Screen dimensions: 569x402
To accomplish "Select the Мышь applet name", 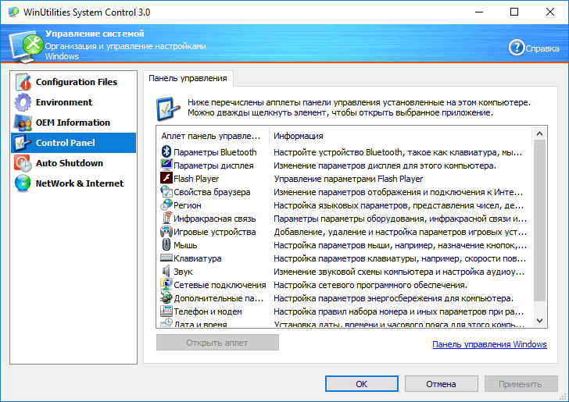I will tap(185, 245).
